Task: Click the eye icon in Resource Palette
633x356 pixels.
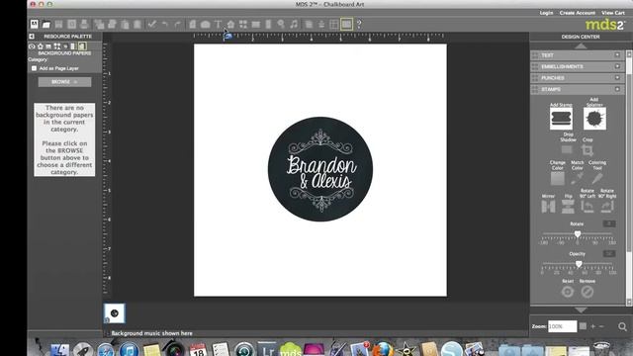Action: pos(32,46)
